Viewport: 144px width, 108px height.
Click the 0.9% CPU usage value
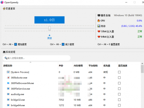click(139, 21)
